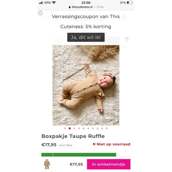The width and height of the screenshot is (172, 172).
Task: Tap the 'Boxpakje Taupe Ruffle' title
Action: click(x=73, y=136)
